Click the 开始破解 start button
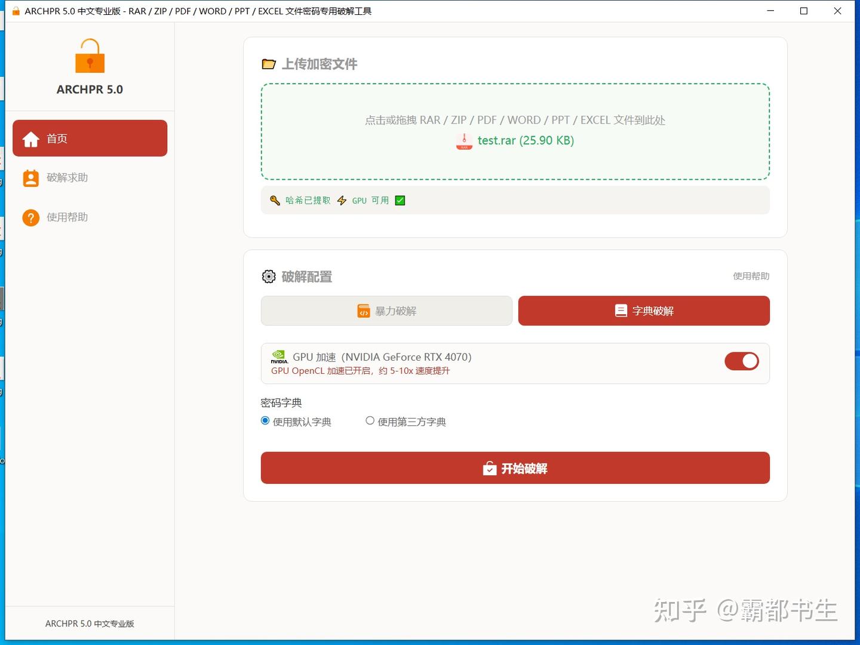Screen dimensions: 860x645 tap(515, 468)
